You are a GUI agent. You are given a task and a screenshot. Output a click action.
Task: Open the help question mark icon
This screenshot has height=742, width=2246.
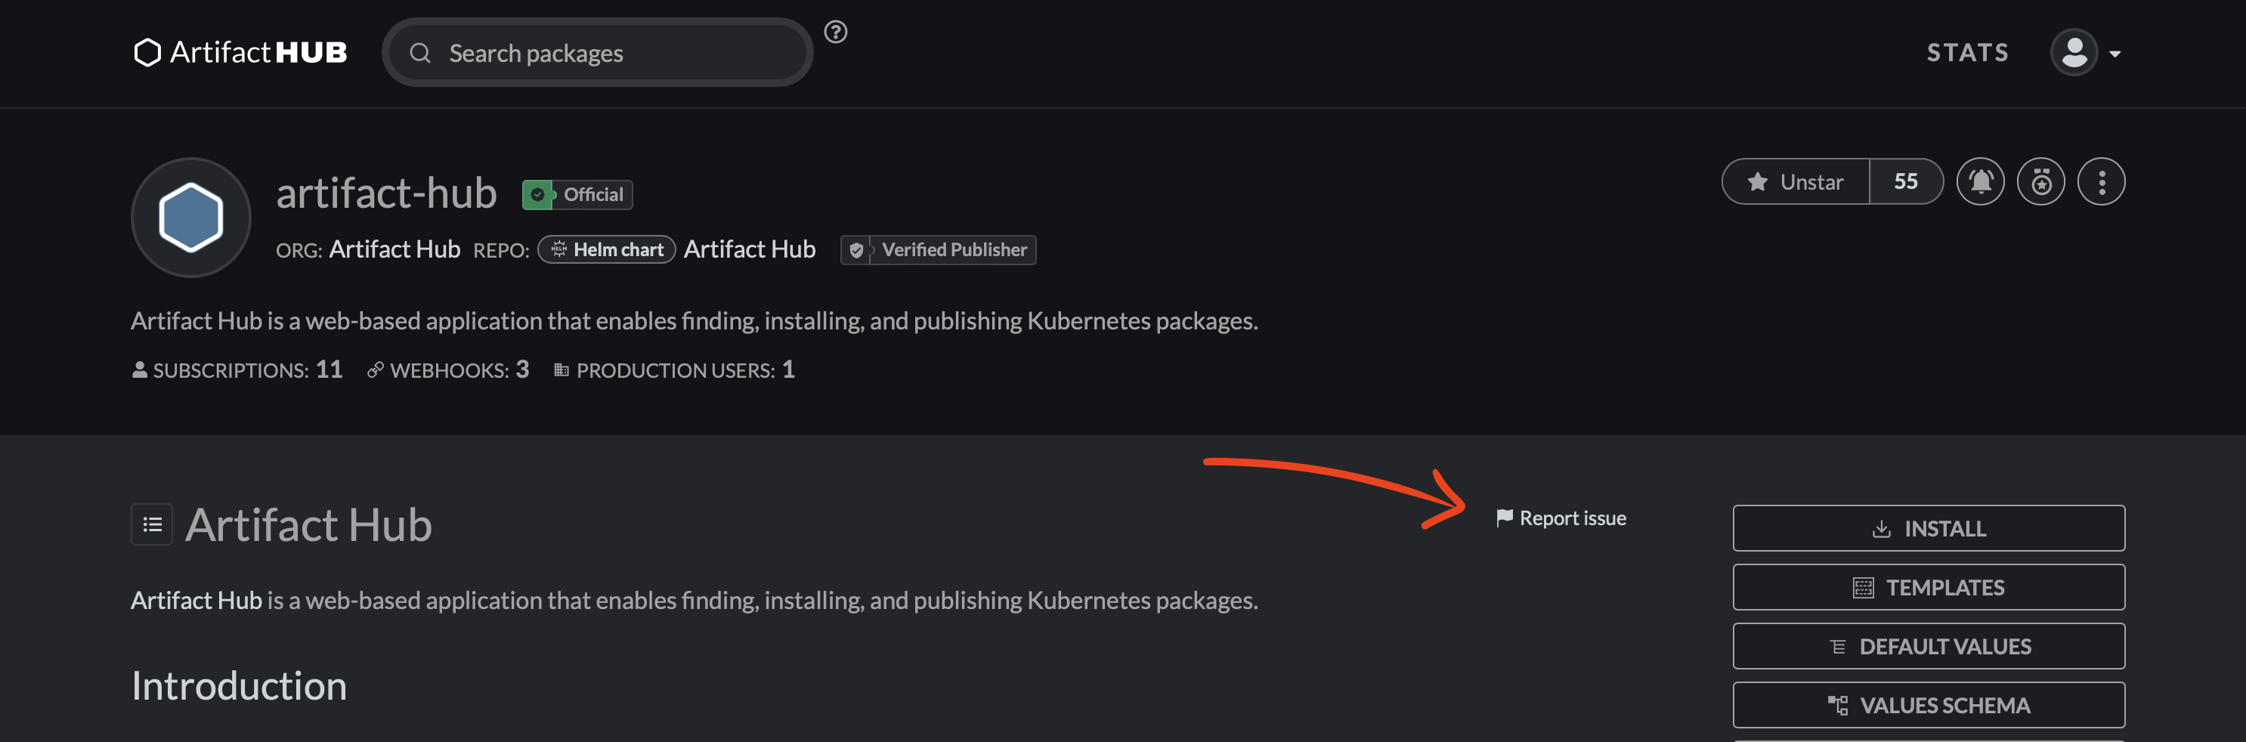pos(836,33)
